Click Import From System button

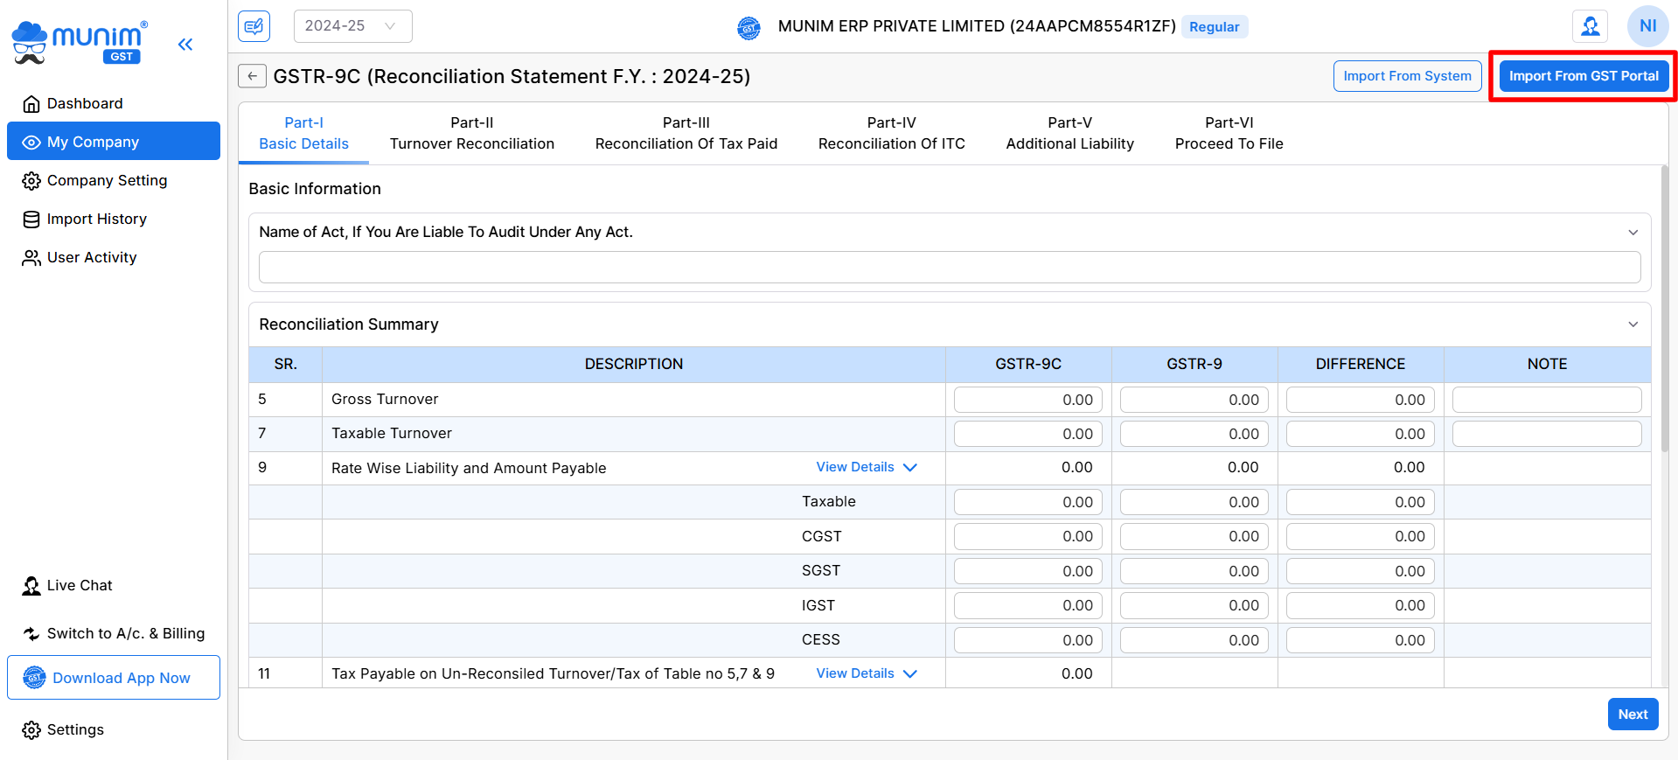pos(1407,76)
